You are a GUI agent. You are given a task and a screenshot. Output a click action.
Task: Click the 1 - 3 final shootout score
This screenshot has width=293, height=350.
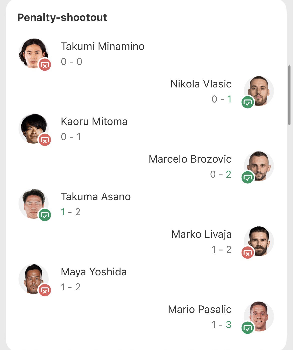(221, 325)
